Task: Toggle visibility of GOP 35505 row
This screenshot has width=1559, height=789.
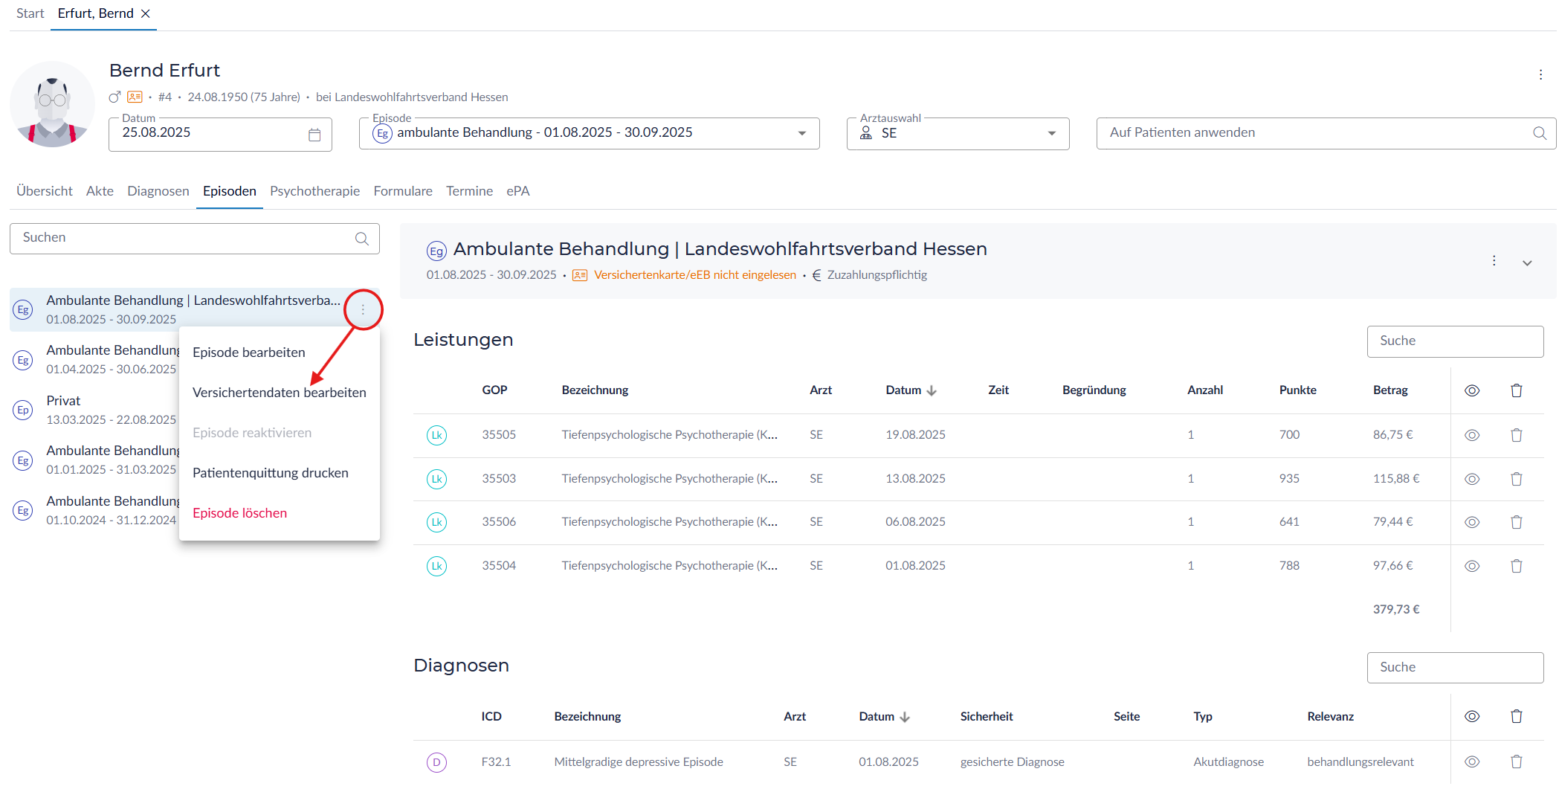Action: coord(1471,435)
